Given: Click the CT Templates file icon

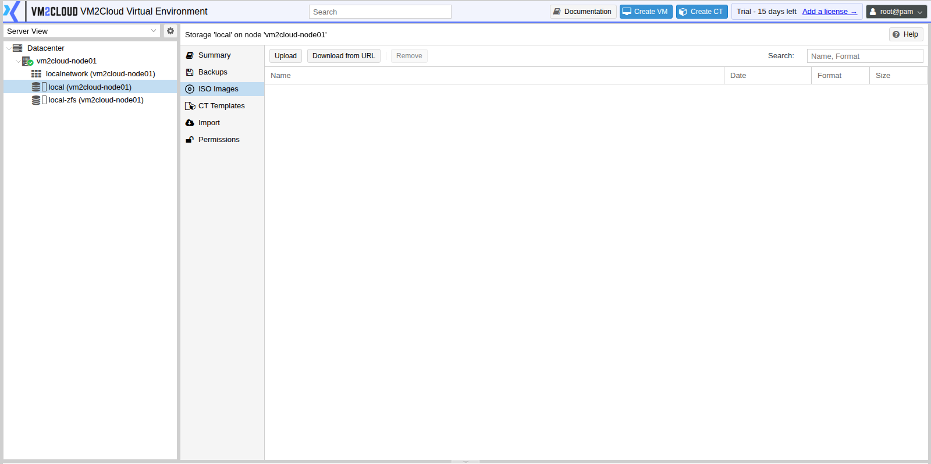Looking at the screenshot, I should pos(190,106).
